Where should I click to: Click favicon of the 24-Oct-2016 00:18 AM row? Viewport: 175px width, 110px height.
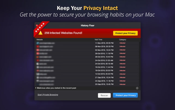pyautogui.click(x=38, y=64)
